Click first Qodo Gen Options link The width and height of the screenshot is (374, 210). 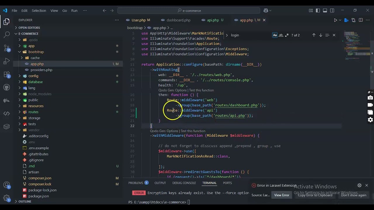pos(172,90)
